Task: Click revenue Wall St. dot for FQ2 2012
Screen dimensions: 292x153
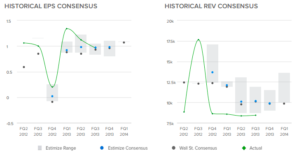Action: pos(184,82)
